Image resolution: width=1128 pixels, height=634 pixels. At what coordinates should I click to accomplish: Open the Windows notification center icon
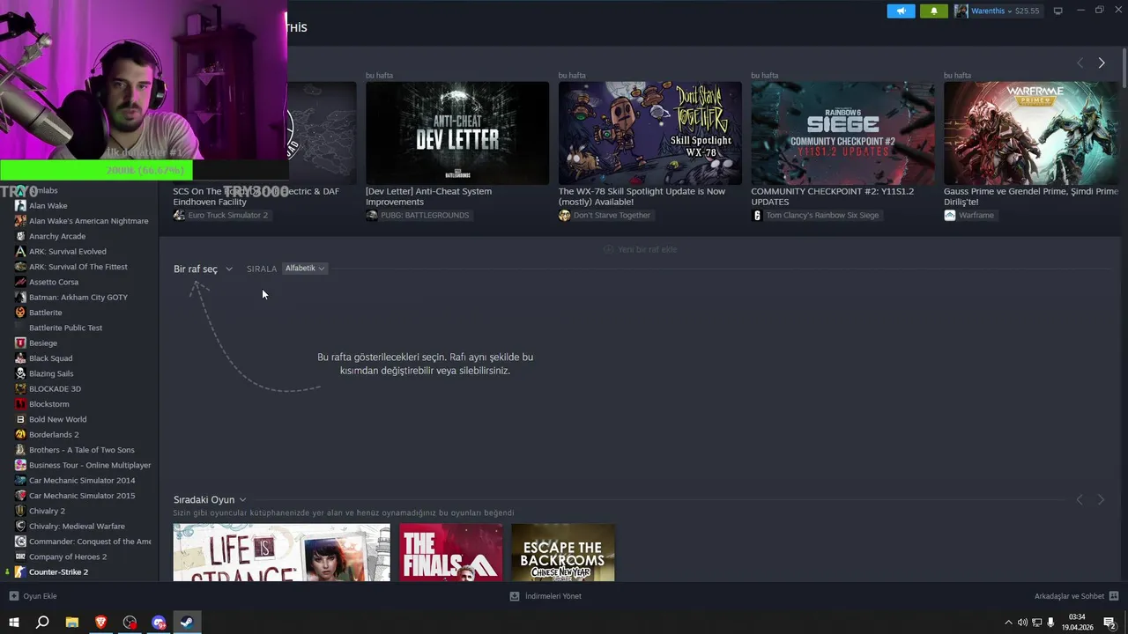[1110, 623]
